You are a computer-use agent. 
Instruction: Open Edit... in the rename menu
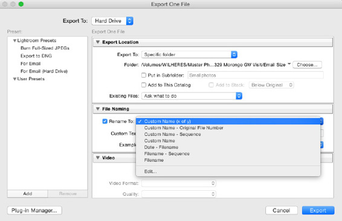click(x=228, y=171)
